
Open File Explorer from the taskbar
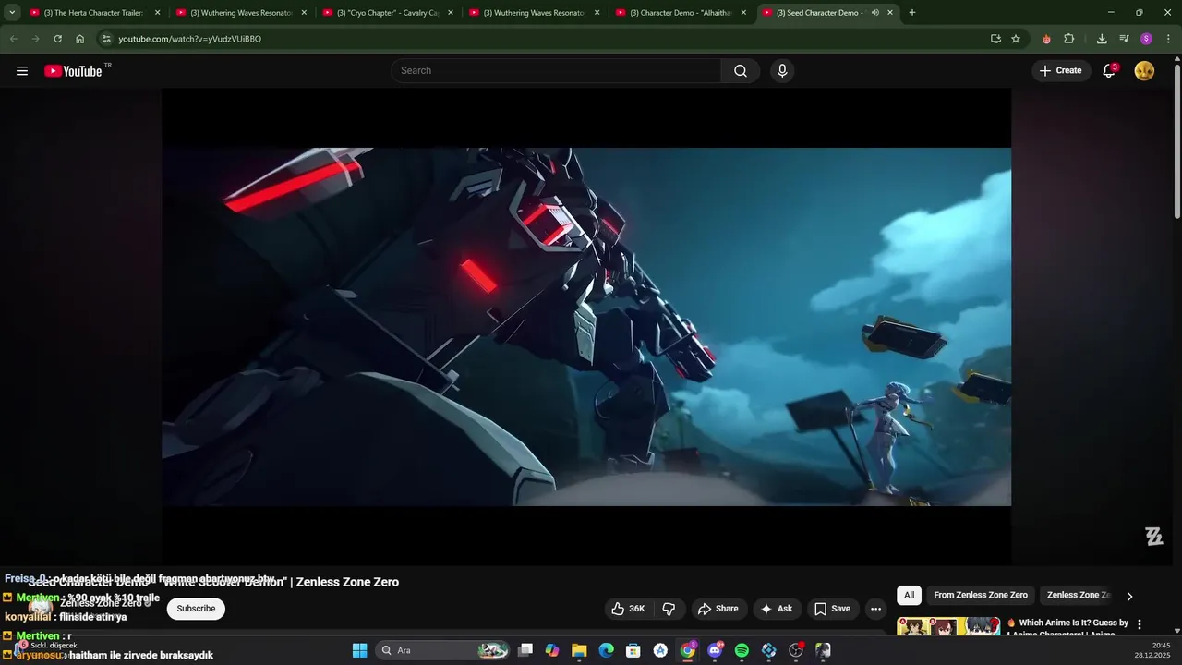[579, 651]
